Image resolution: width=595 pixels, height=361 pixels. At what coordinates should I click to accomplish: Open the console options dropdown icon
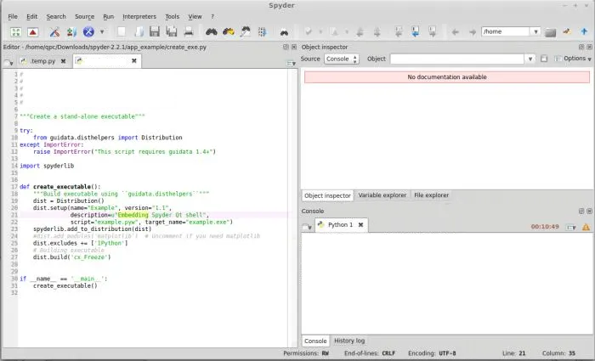[571, 227]
